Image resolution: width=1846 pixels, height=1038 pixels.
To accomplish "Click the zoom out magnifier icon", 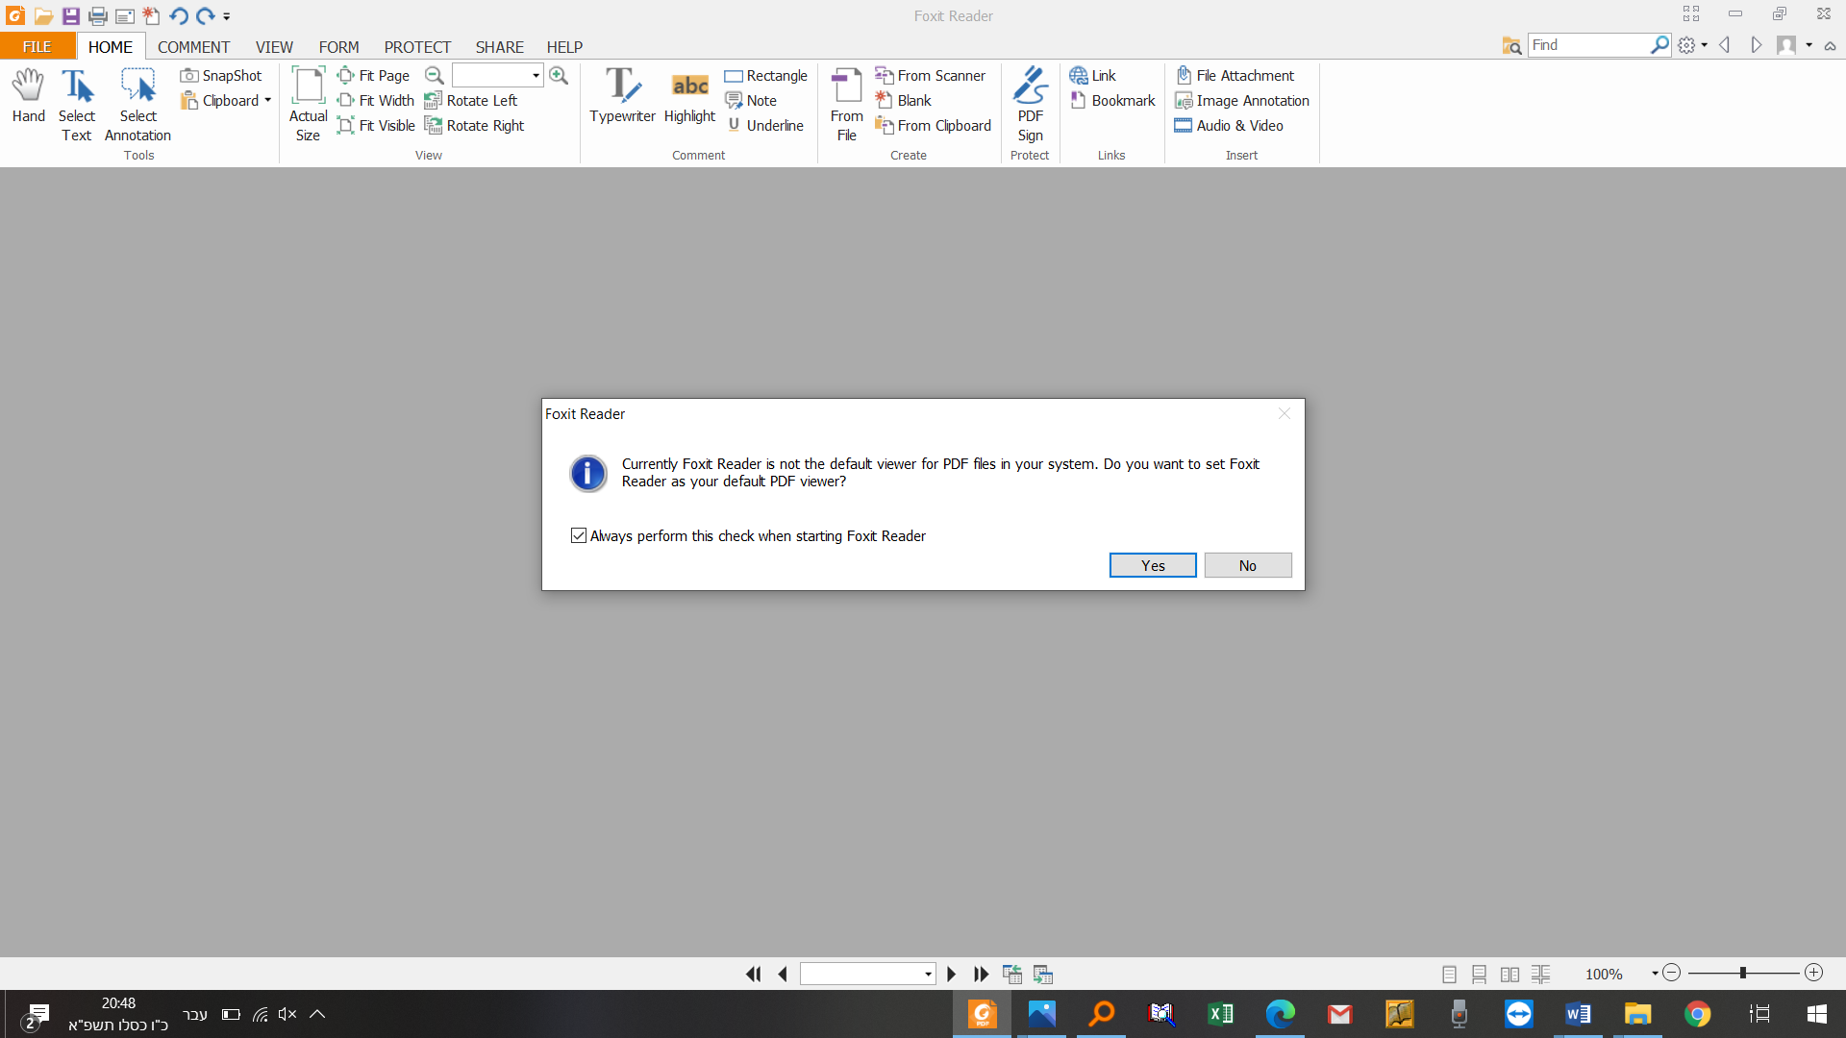I will pyautogui.click(x=435, y=75).
